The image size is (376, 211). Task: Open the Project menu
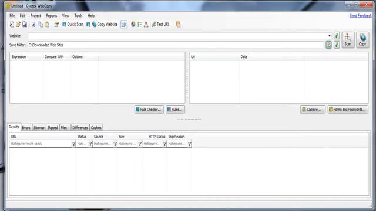tap(35, 16)
